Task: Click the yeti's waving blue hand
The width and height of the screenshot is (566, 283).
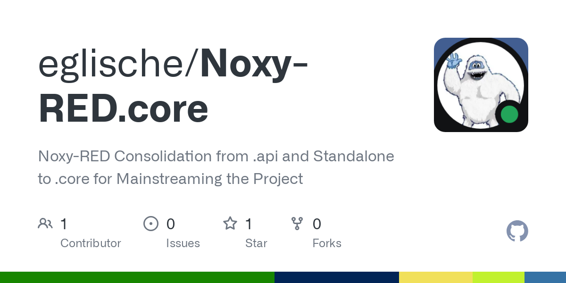Action: [455, 61]
